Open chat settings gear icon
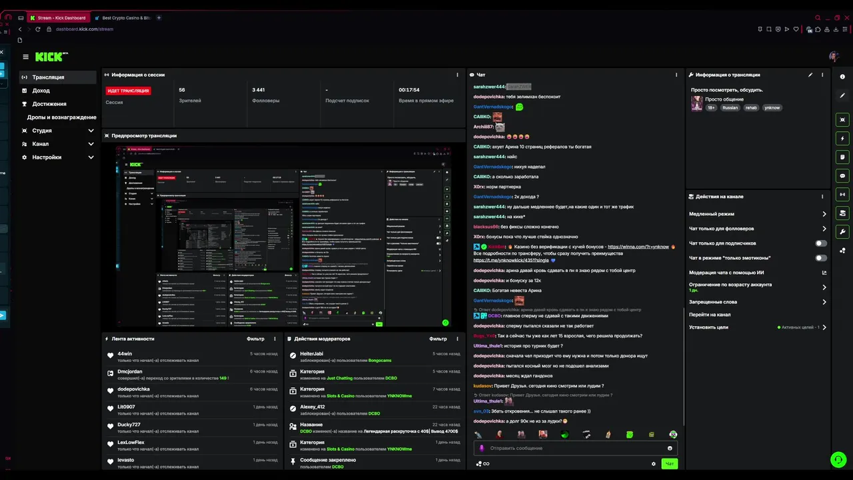Image resolution: width=853 pixels, height=480 pixels. click(653, 463)
